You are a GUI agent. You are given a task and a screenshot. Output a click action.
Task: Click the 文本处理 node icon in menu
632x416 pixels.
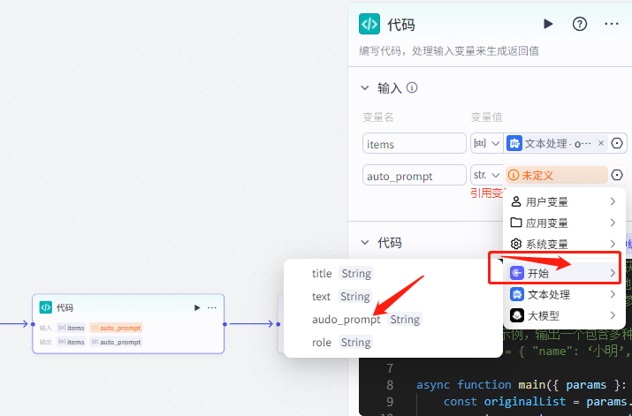pyautogui.click(x=517, y=294)
